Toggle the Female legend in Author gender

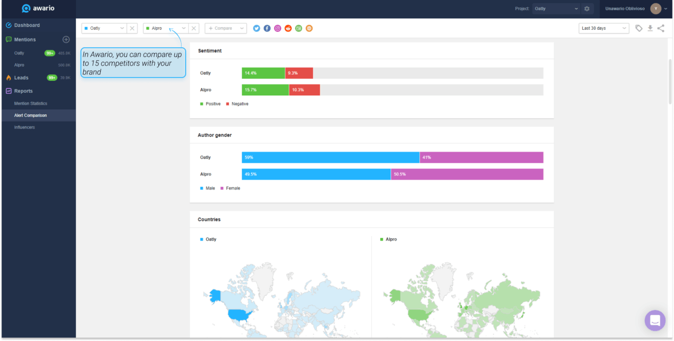pyautogui.click(x=229, y=188)
